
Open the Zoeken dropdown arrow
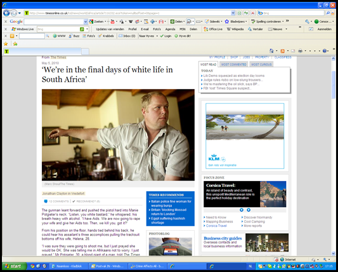coord(105,22)
